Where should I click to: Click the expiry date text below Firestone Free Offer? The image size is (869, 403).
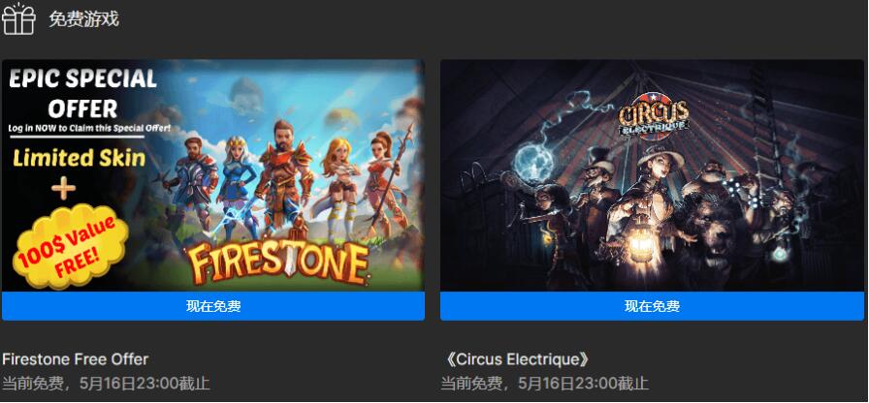pos(106,383)
